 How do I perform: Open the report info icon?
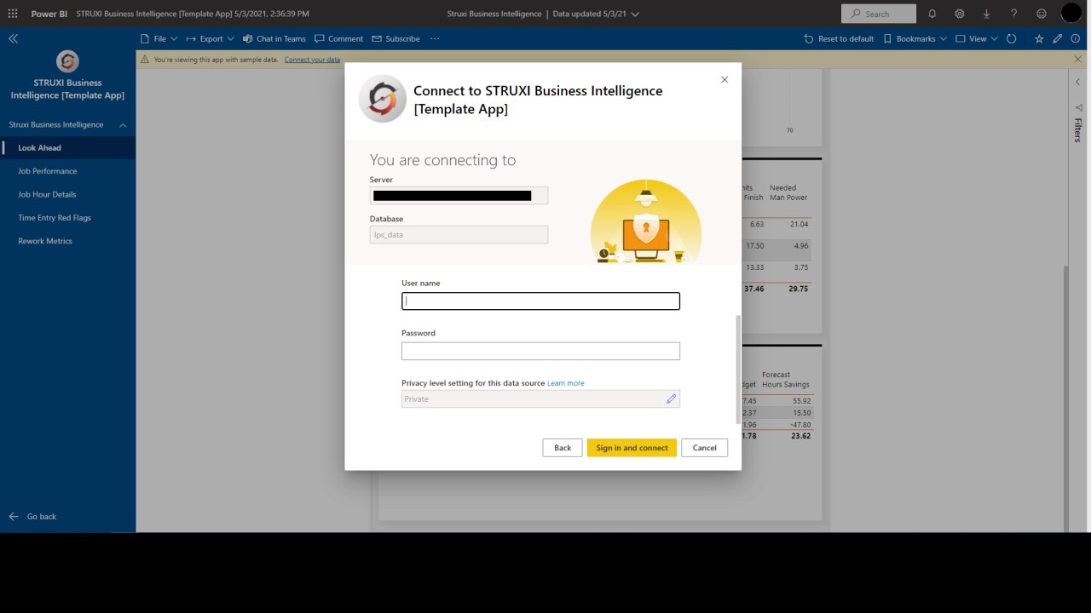[x=1075, y=38]
